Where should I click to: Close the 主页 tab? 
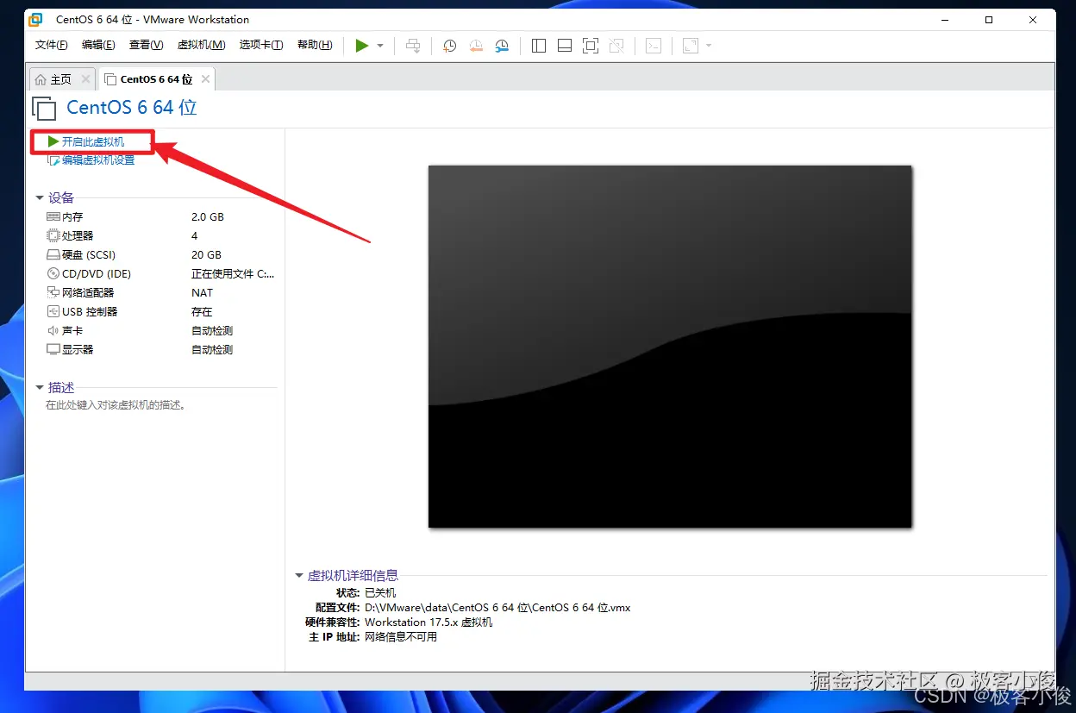pos(85,79)
